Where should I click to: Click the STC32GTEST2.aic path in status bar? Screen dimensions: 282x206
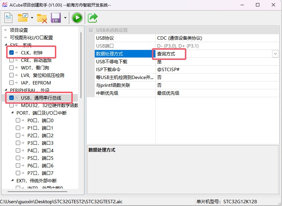(61, 202)
